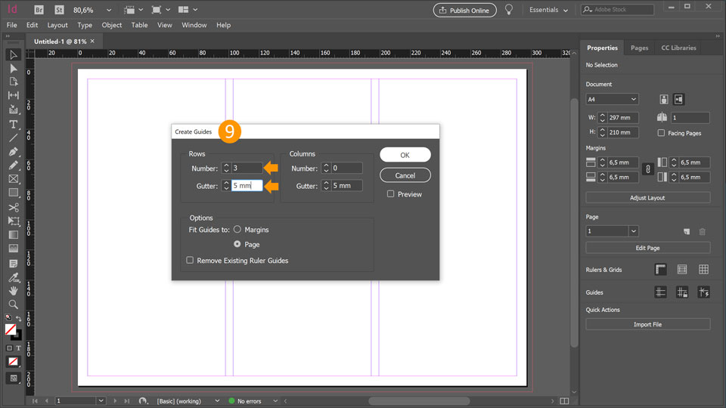726x408 pixels.
Task: Open the zoom level dropdown
Action: 109,10
